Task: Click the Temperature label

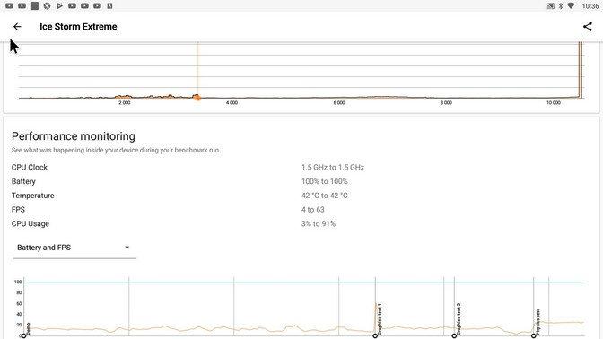Action: click(x=32, y=196)
